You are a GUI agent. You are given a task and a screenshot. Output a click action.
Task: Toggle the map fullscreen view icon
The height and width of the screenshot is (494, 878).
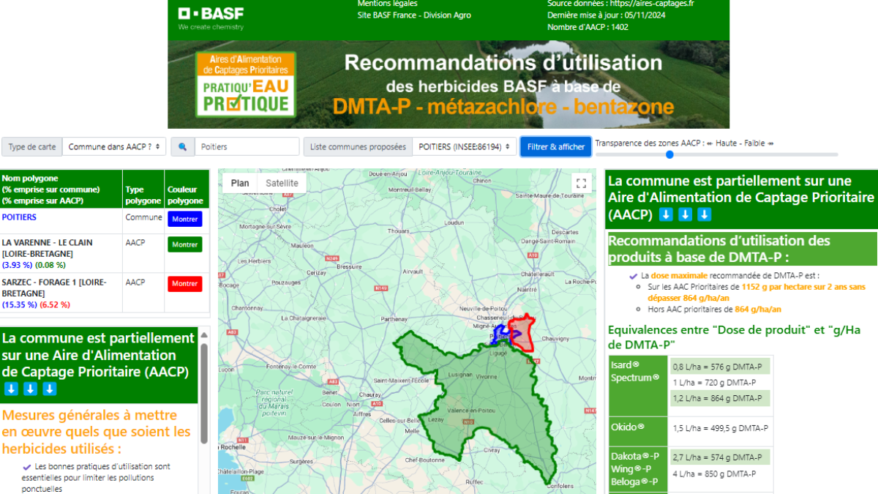(x=582, y=183)
